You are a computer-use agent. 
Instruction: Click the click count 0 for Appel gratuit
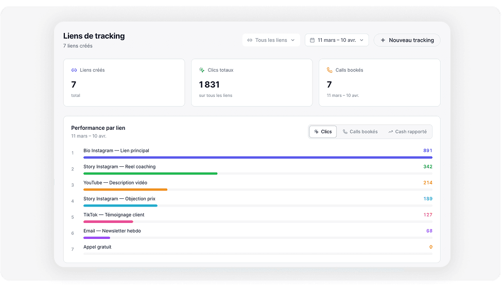pyautogui.click(x=431, y=247)
